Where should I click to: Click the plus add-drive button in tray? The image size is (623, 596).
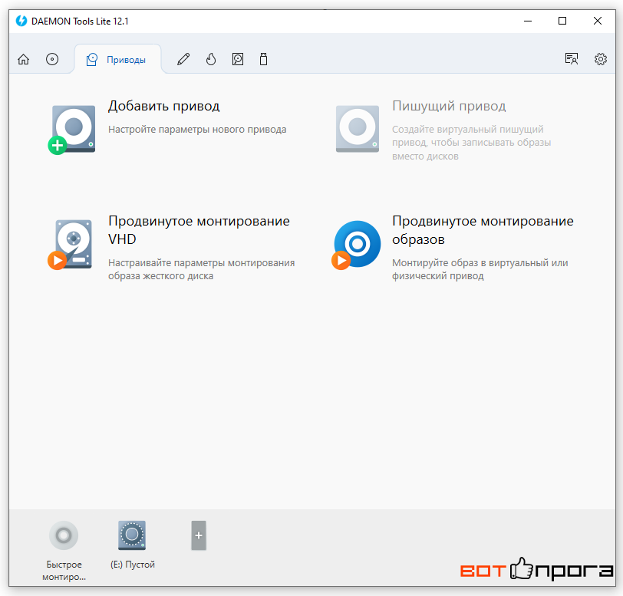[199, 535]
